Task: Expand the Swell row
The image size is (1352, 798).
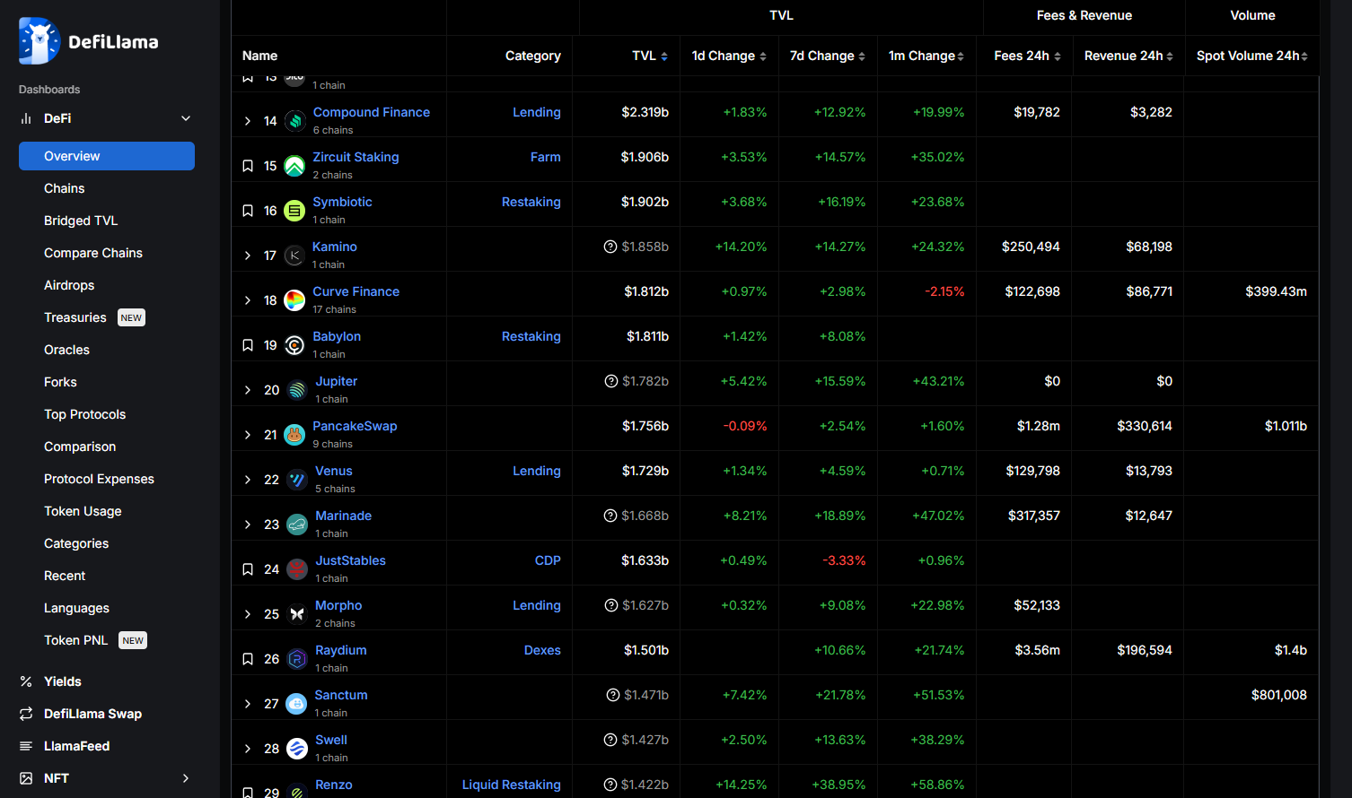Action: [248, 749]
